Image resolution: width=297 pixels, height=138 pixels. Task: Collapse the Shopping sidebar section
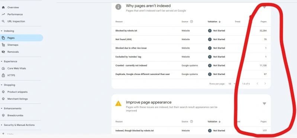click(x=2, y=85)
